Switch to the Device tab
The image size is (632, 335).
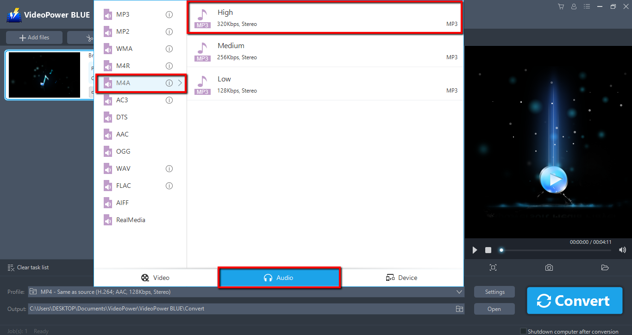(402, 278)
